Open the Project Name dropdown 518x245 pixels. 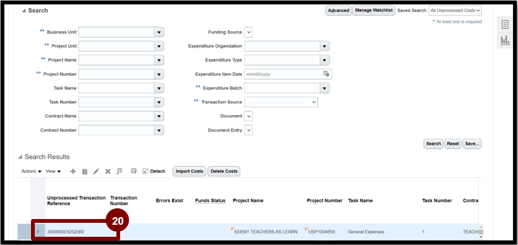click(159, 60)
